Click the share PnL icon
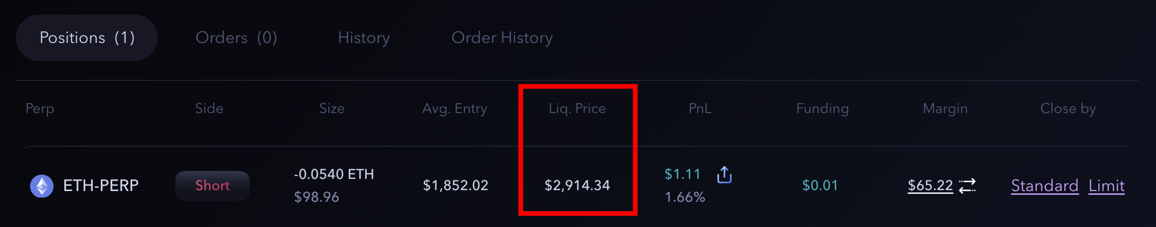 point(724,174)
